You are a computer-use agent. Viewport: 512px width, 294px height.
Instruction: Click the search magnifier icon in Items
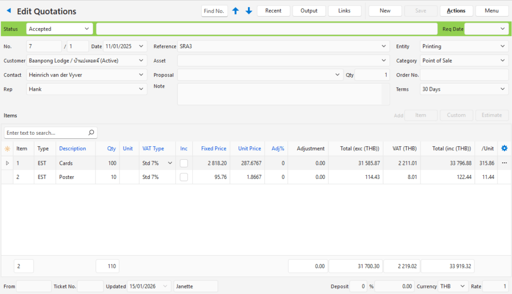(x=91, y=133)
